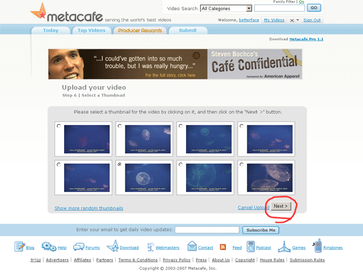
Task: Click the Ringtones footer link text
Action: click(x=333, y=248)
